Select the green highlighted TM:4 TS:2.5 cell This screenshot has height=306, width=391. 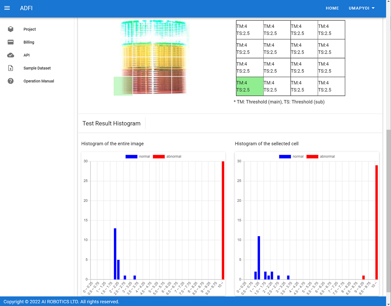(249, 86)
